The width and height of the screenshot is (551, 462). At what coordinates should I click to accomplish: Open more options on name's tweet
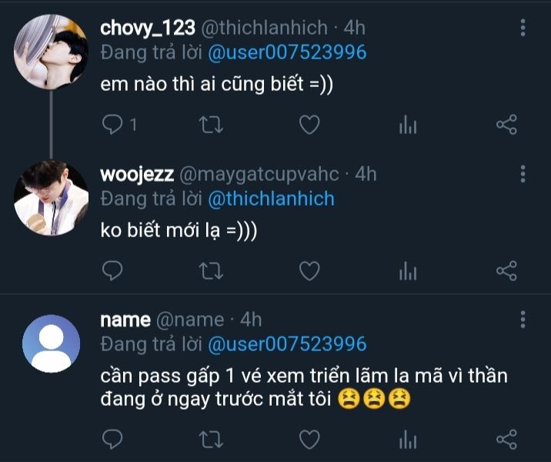[x=523, y=319]
